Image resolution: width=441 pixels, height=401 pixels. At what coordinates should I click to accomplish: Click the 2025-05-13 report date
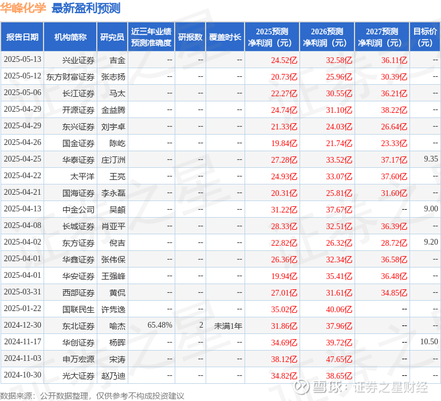pyautogui.click(x=22, y=59)
